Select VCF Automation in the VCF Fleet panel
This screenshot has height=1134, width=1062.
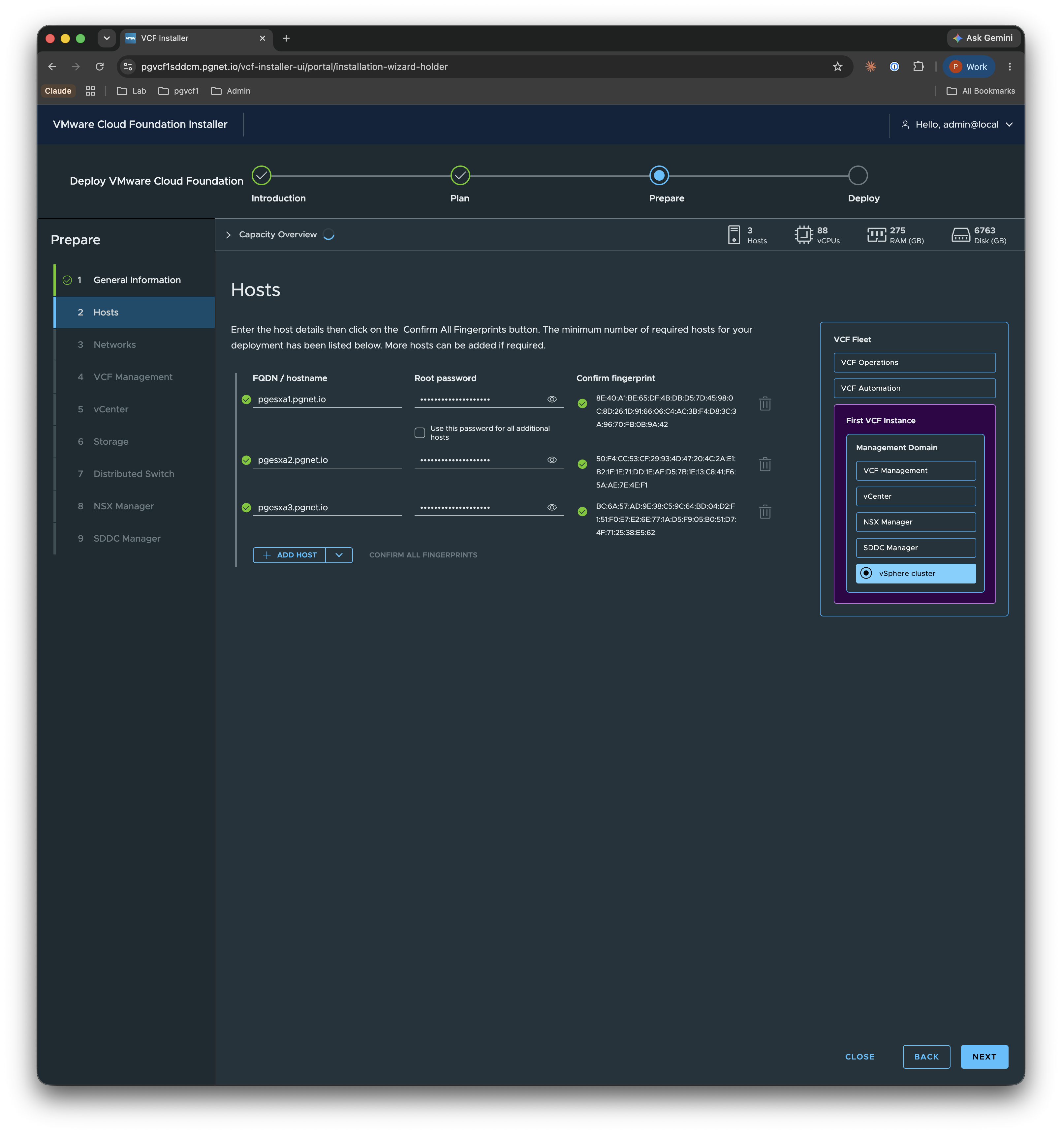click(914, 388)
